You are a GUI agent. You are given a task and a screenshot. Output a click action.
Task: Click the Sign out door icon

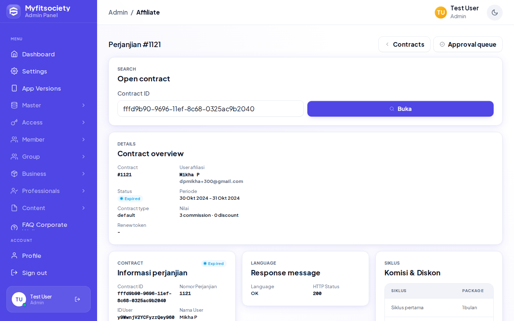coord(14,272)
